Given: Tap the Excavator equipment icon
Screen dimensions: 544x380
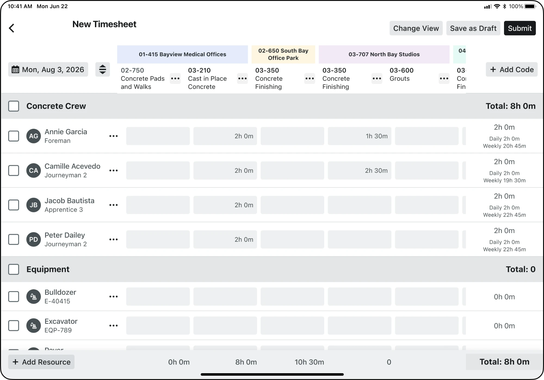Looking at the screenshot, I should (x=33, y=326).
